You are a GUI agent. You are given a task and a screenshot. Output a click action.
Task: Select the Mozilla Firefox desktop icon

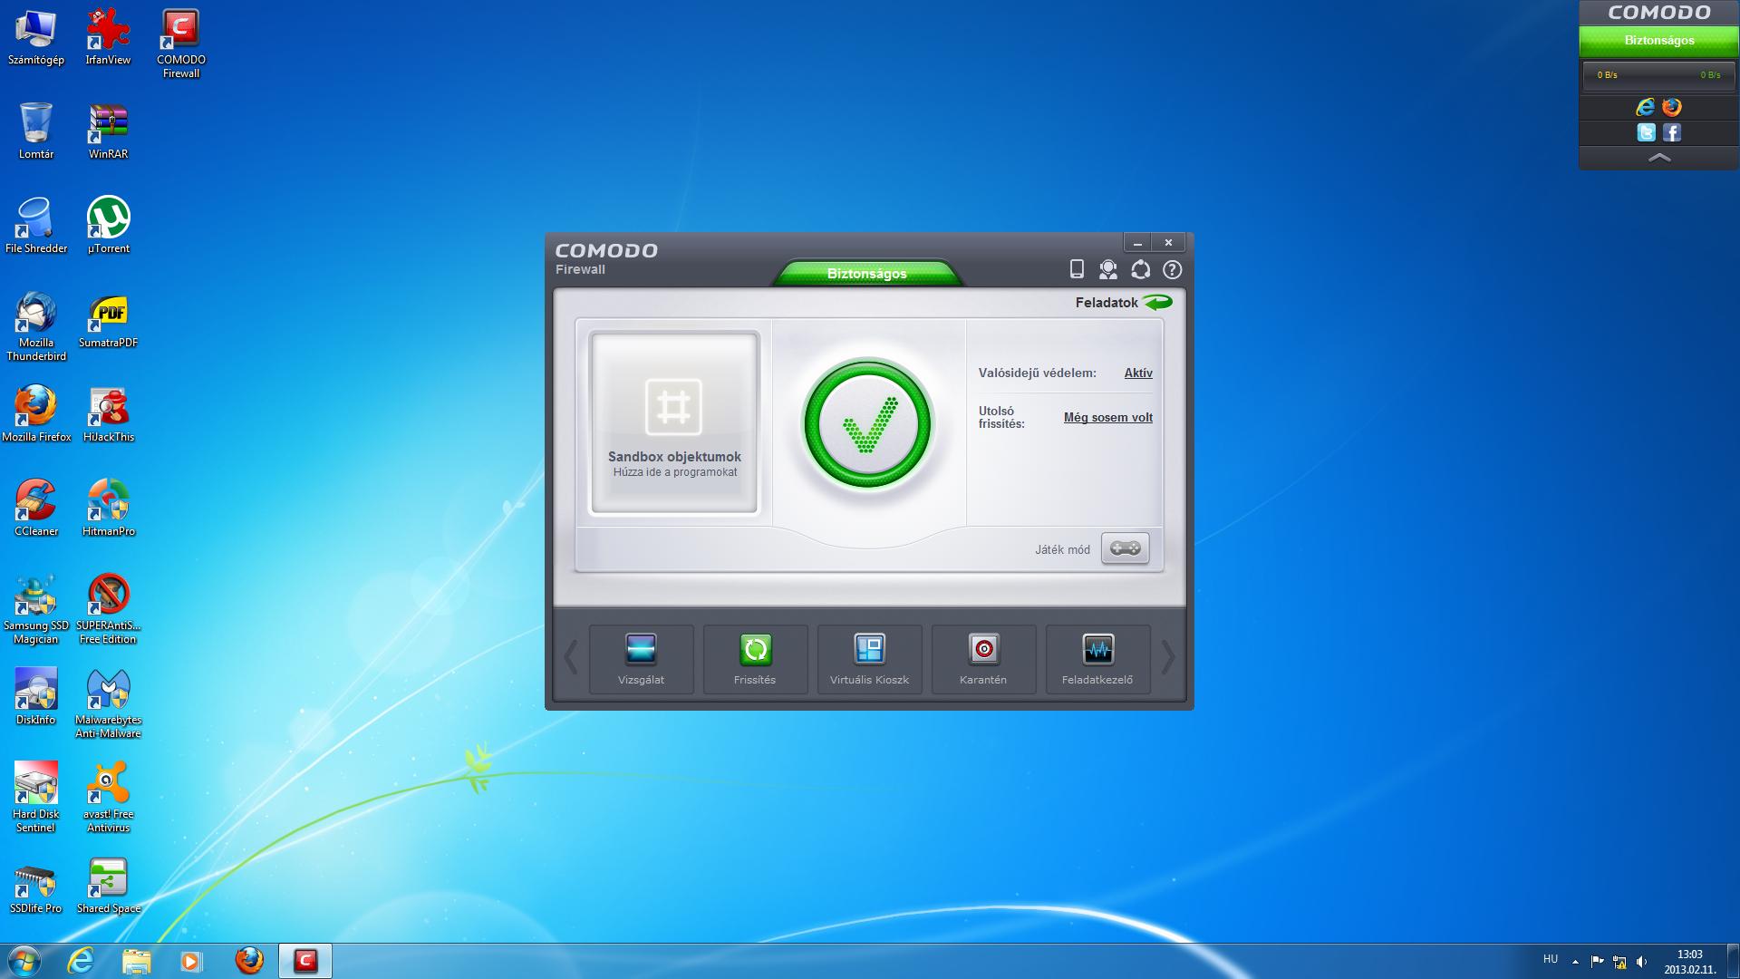click(x=36, y=414)
